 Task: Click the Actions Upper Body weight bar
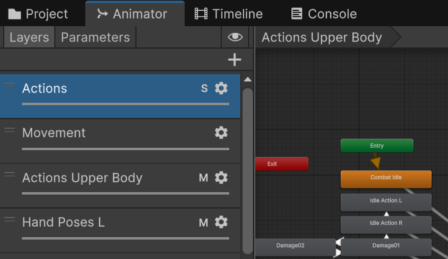pos(126,193)
